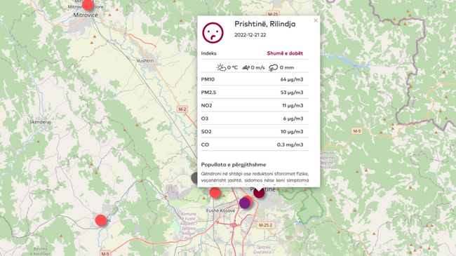The height and width of the screenshot is (256, 456).
Task: Click the CO value 0.3 mg/m3
Action: pos(290,145)
